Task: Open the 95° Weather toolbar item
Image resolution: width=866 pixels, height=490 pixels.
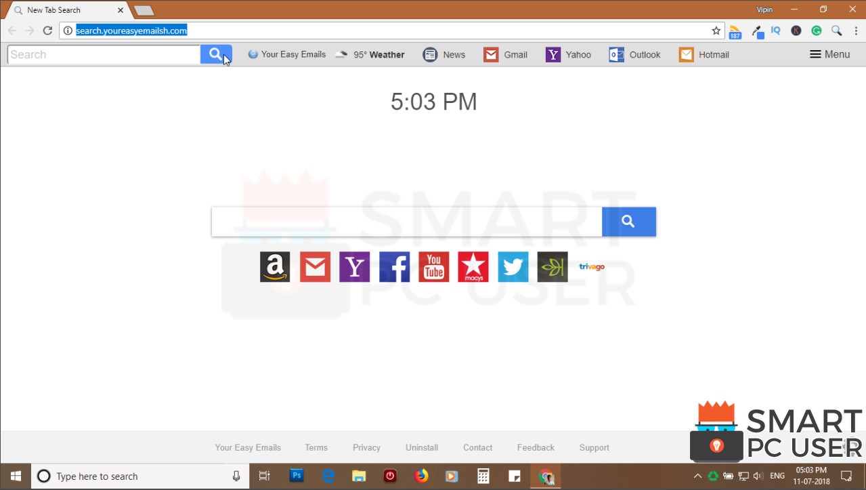Action: pos(370,54)
